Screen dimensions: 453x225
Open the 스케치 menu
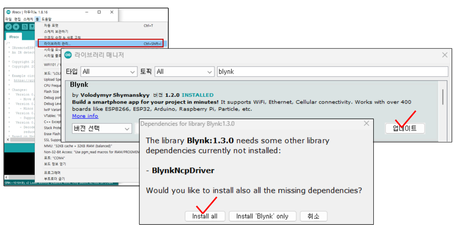(28, 19)
